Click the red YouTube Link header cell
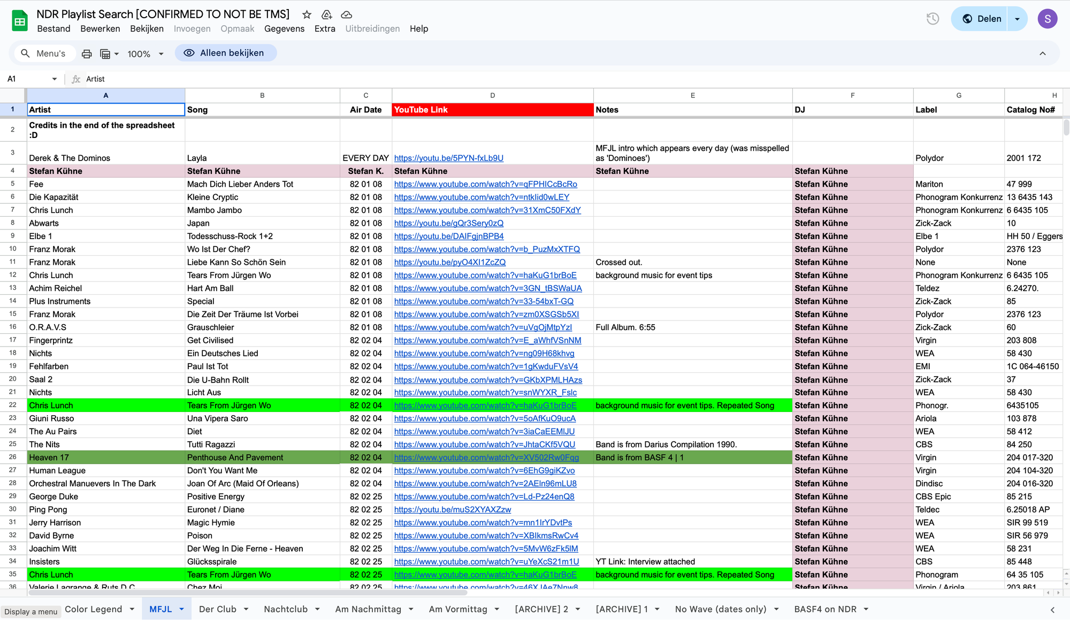Screen dimensions: 1070x620 coord(492,110)
